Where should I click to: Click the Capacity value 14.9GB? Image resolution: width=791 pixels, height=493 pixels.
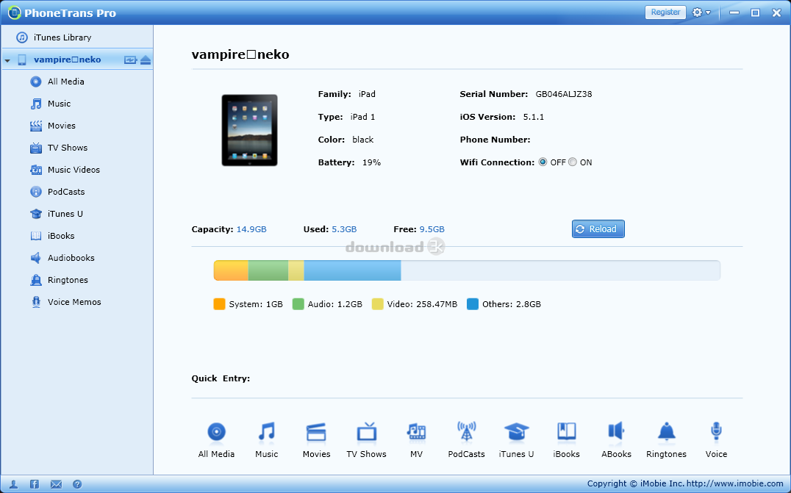pyautogui.click(x=251, y=229)
